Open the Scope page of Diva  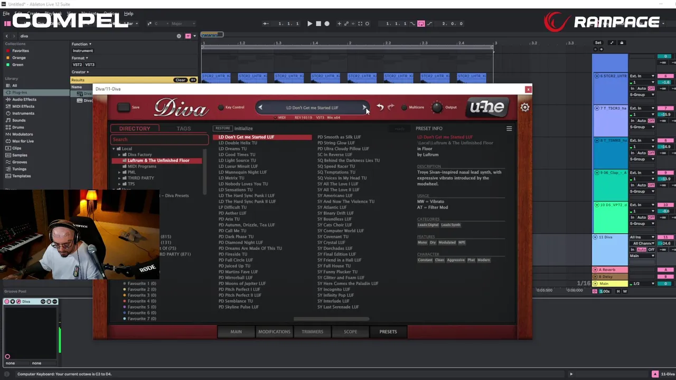(x=350, y=331)
